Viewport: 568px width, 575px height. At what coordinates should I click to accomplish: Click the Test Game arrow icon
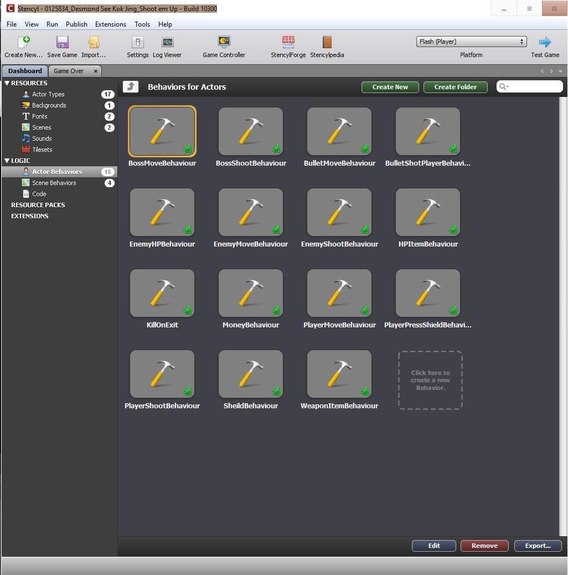tap(545, 42)
